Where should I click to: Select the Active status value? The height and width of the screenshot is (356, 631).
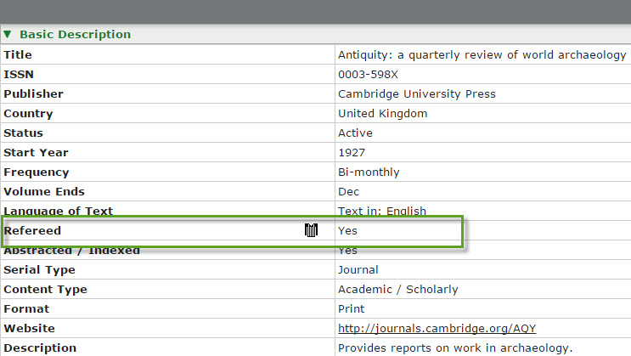point(355,133)
